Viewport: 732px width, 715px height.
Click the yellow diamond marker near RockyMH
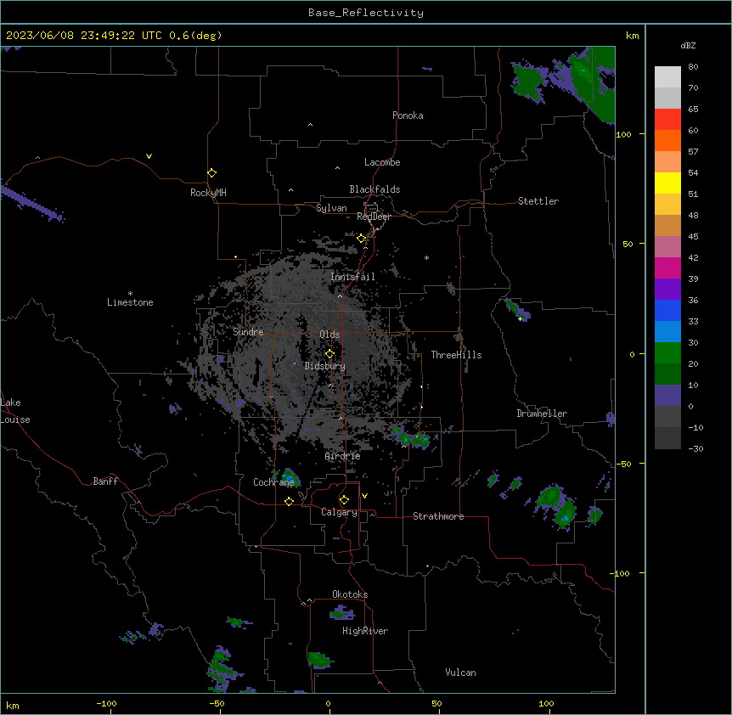(x=212, y=173)
